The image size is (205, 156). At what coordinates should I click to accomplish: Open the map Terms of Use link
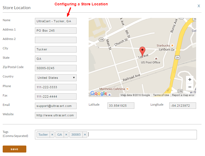click(161, 95)
